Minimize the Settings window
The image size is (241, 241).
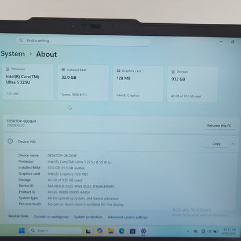click(221, 41)
